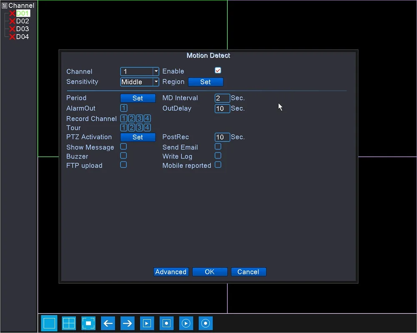Image resolution: width=417 pixels, height=333 pixels.
Task: Select channel D01 in the tree
Action: pyautogui.click(x=23, y=13)
